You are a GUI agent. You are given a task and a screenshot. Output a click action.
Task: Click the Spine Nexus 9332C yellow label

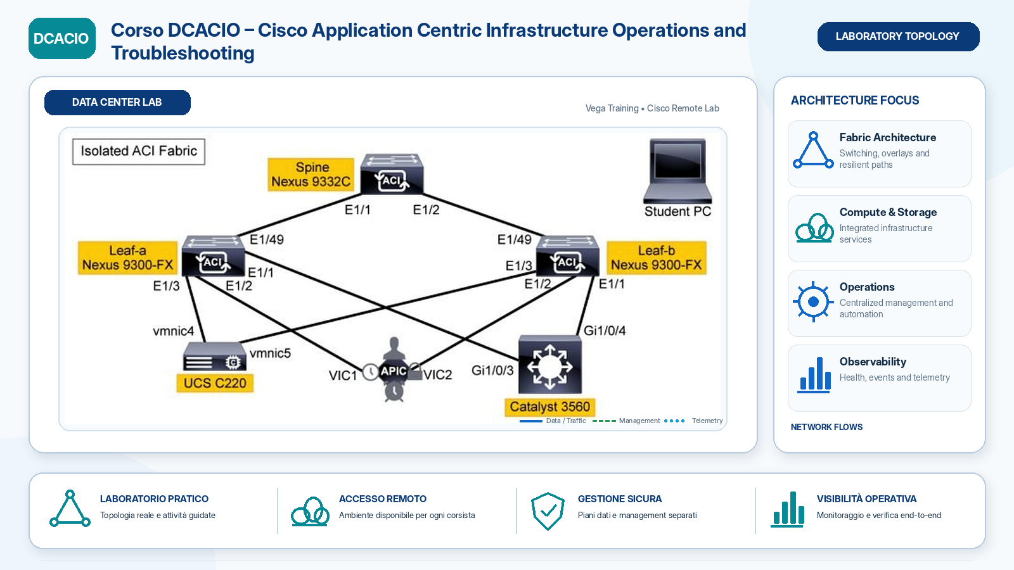(x=311, y=175)
